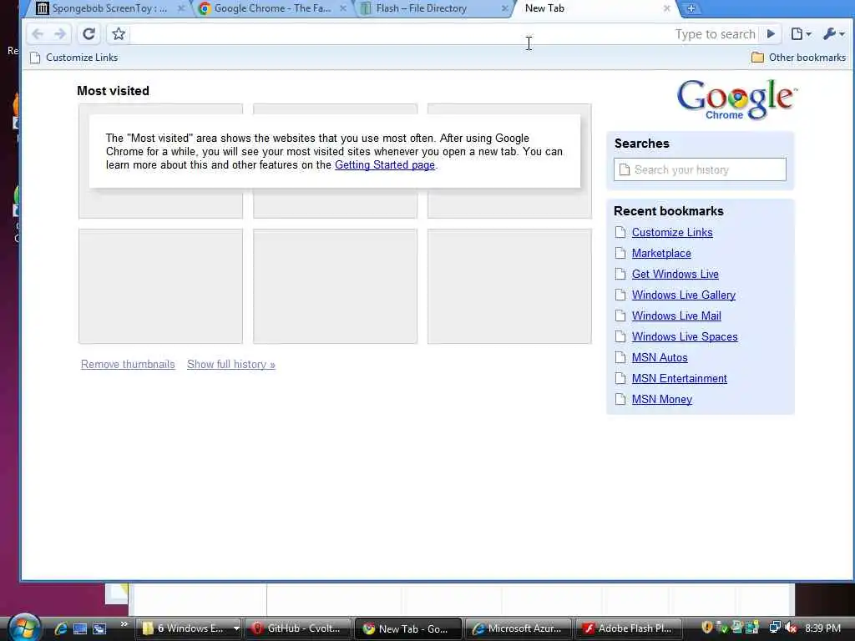Click the browser Back arrow
The height and width of the screenshot is (641, 855).
pyautogui.click(x=38, y=34)
